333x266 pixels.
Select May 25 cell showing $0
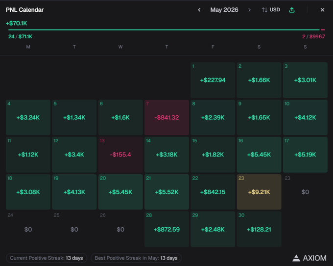pos(74,229)
